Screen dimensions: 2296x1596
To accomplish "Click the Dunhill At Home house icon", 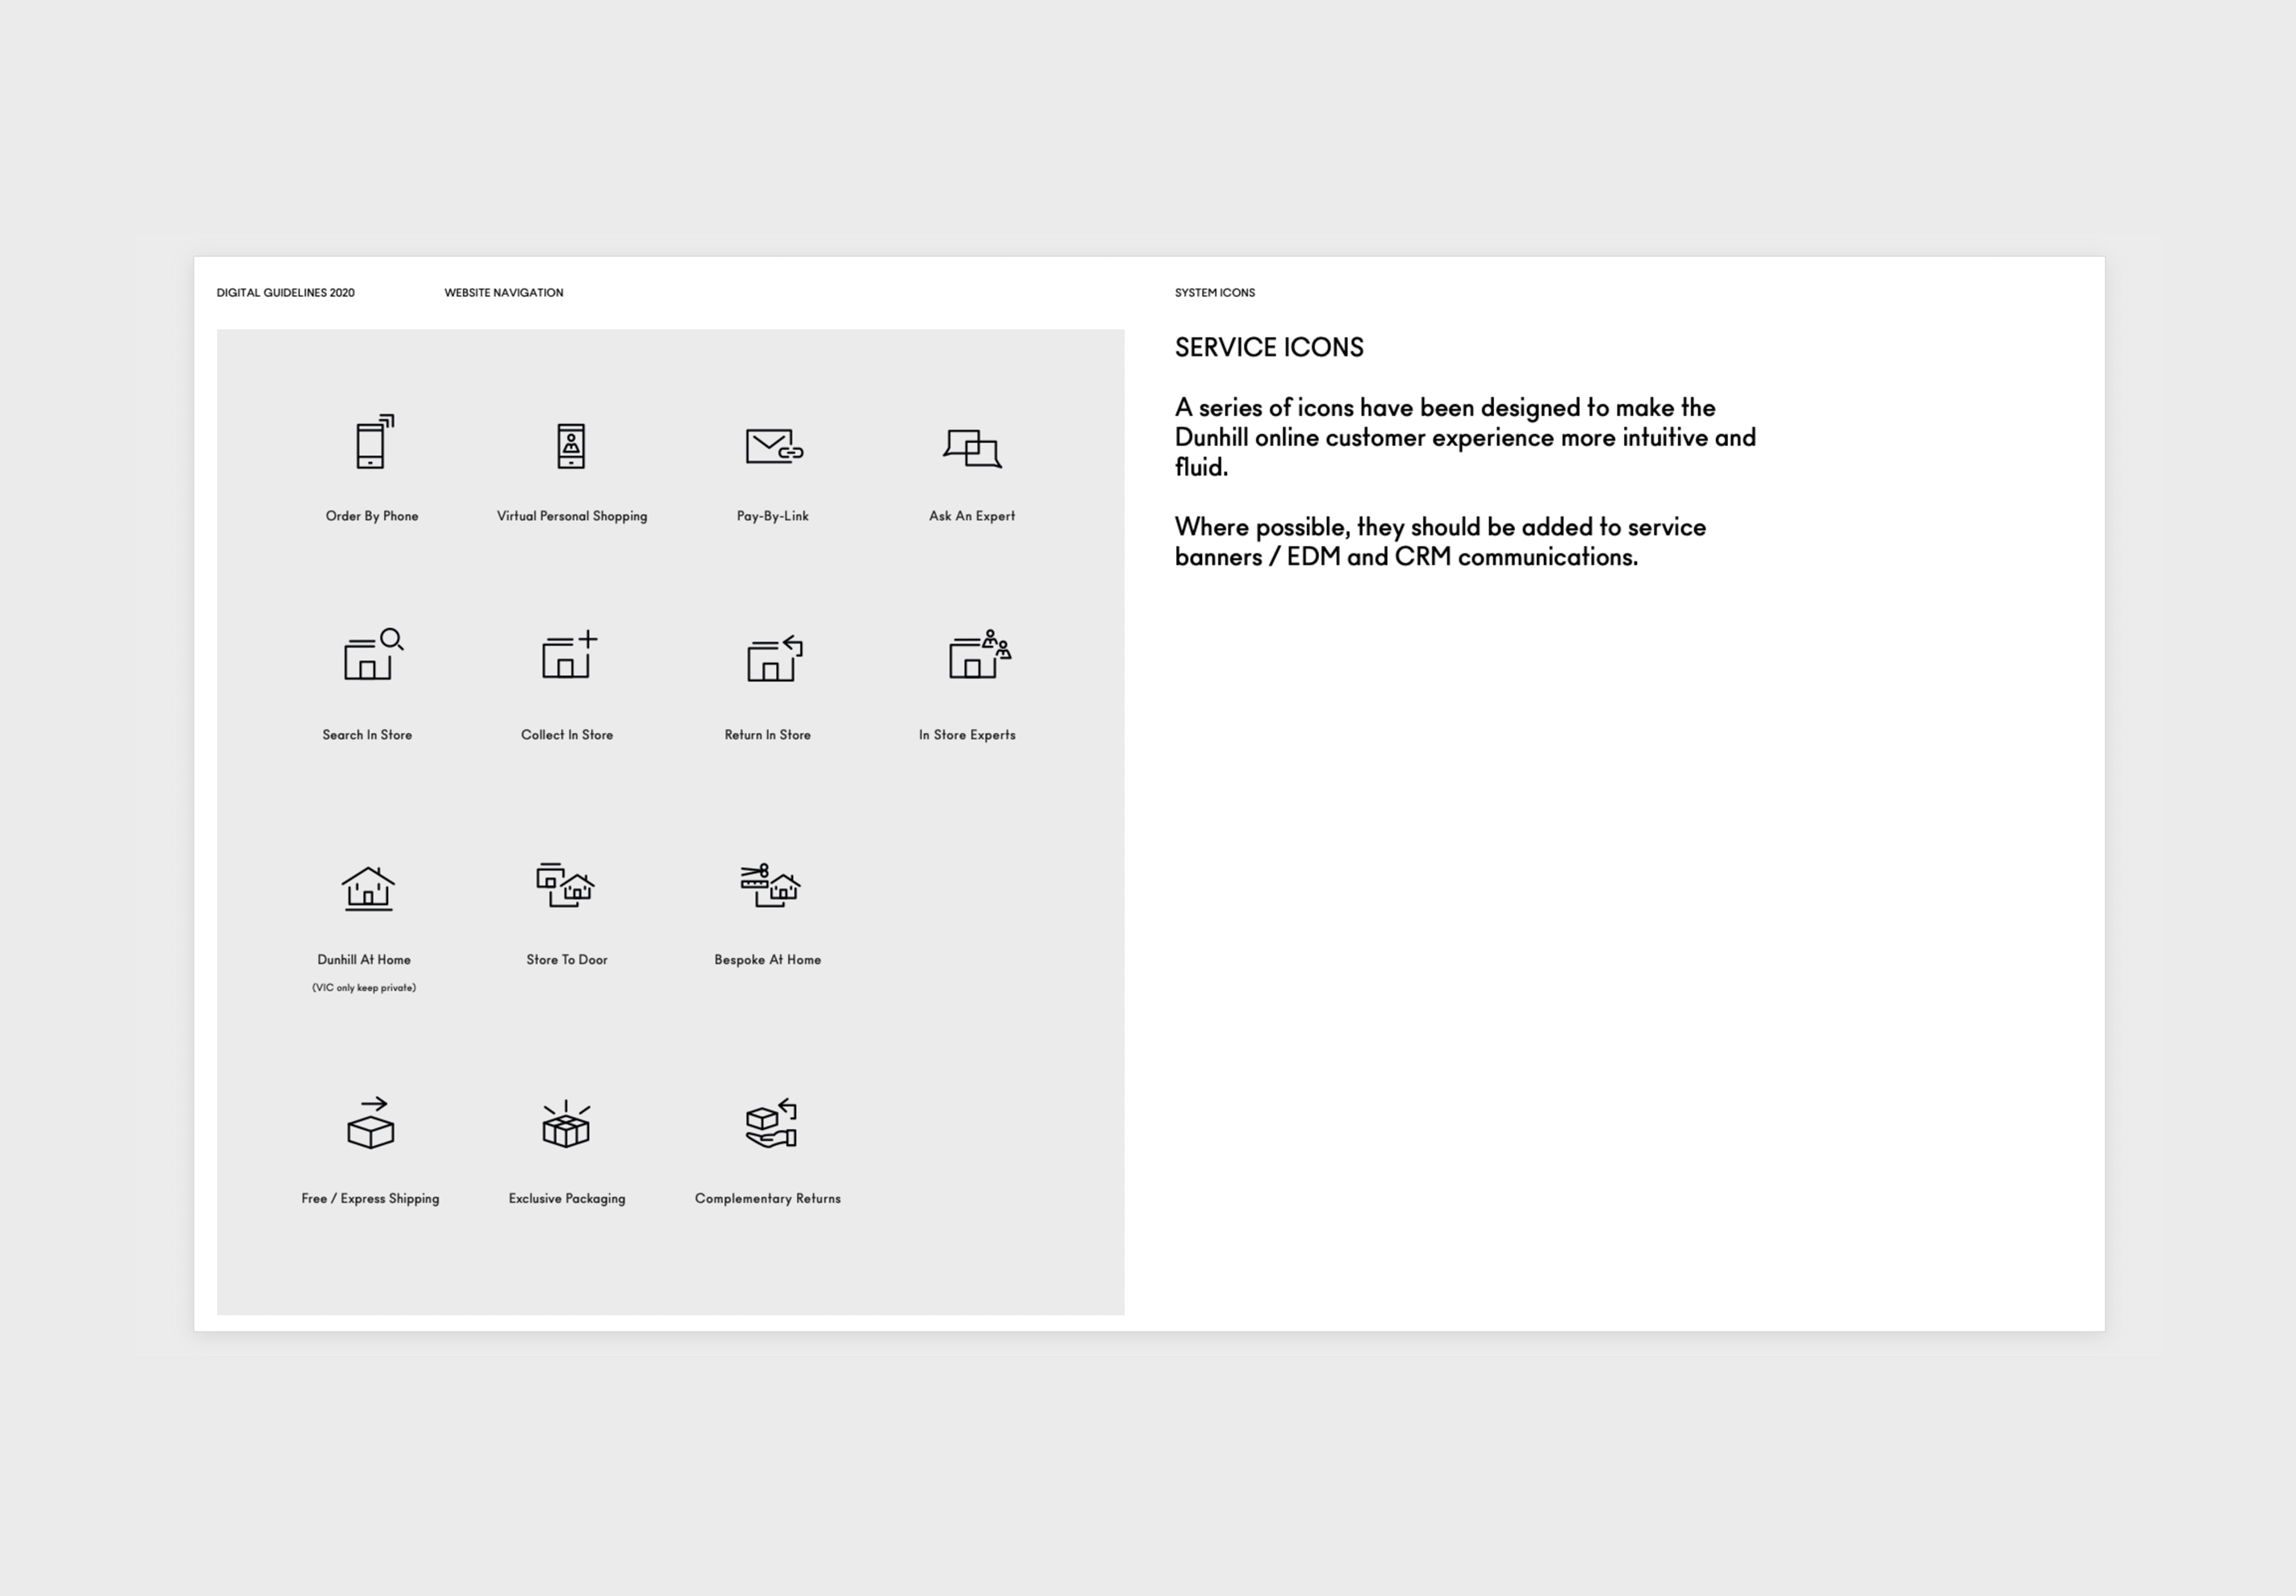I will click(x=368, y=889).
